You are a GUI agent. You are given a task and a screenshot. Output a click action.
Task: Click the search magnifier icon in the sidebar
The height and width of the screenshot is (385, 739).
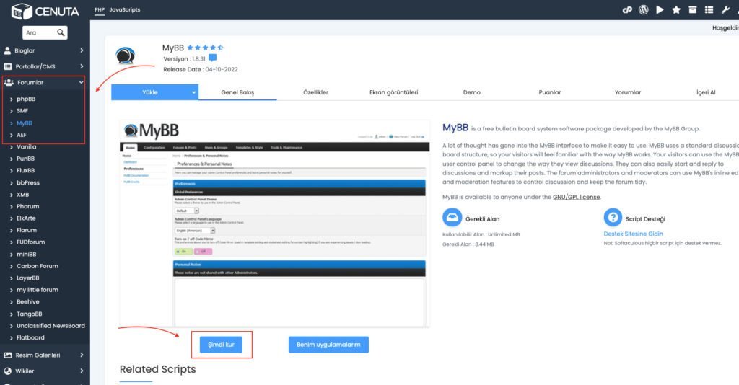(x=61, y=32)
